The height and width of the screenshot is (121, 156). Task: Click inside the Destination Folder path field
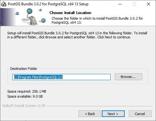tap(61, 77)
